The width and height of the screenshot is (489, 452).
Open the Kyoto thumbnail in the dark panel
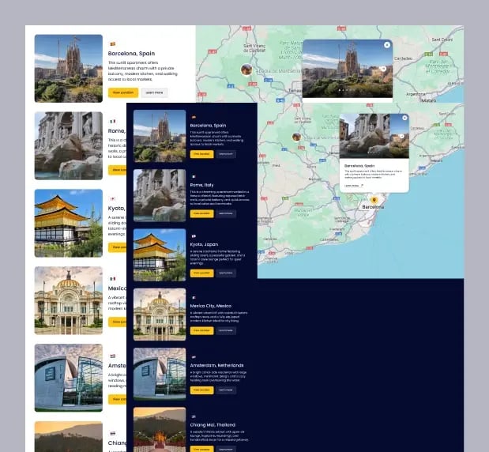click(160, 255)
